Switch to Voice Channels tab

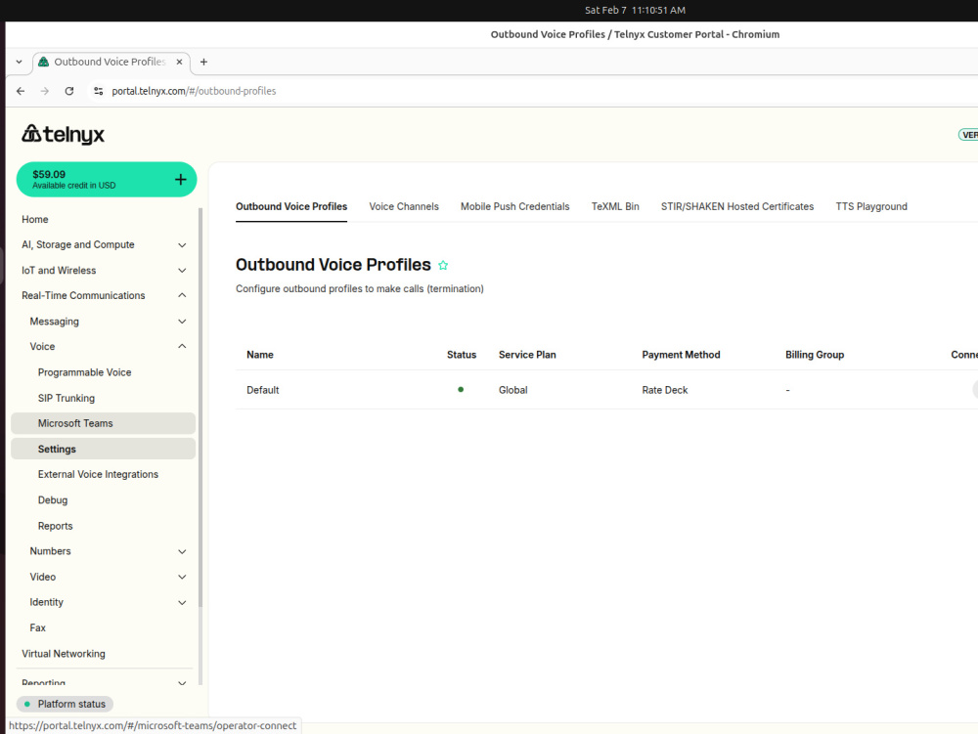click(404, 207)
